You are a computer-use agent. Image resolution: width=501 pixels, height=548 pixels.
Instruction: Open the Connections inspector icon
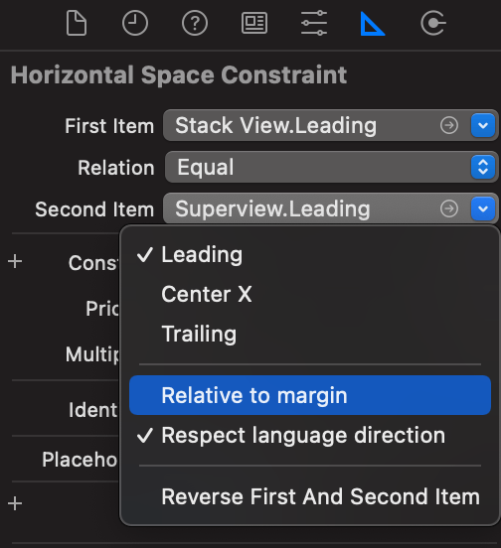(433, 24)
